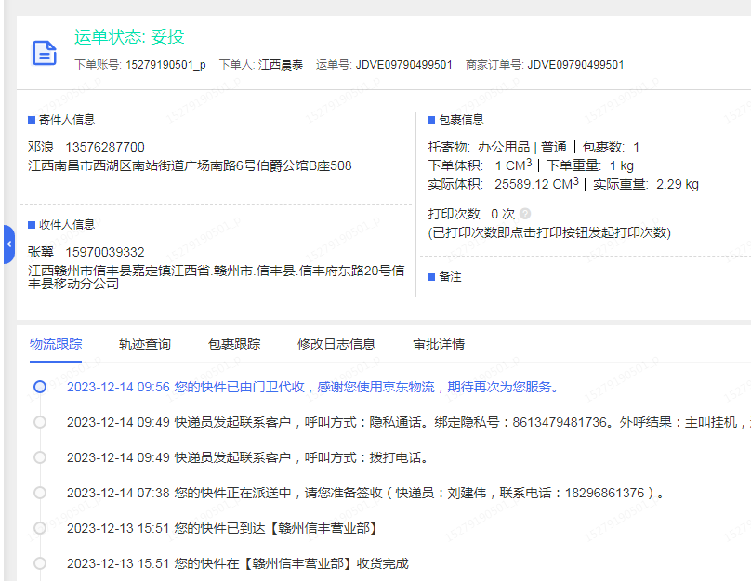Click the 已打印次数 explanation note

tap(549, 232)
